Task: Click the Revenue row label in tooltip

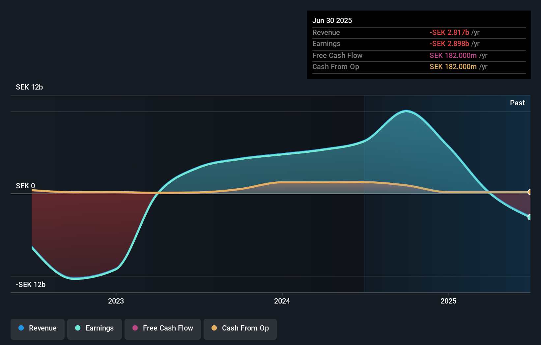Action: (x=326, y=33)
